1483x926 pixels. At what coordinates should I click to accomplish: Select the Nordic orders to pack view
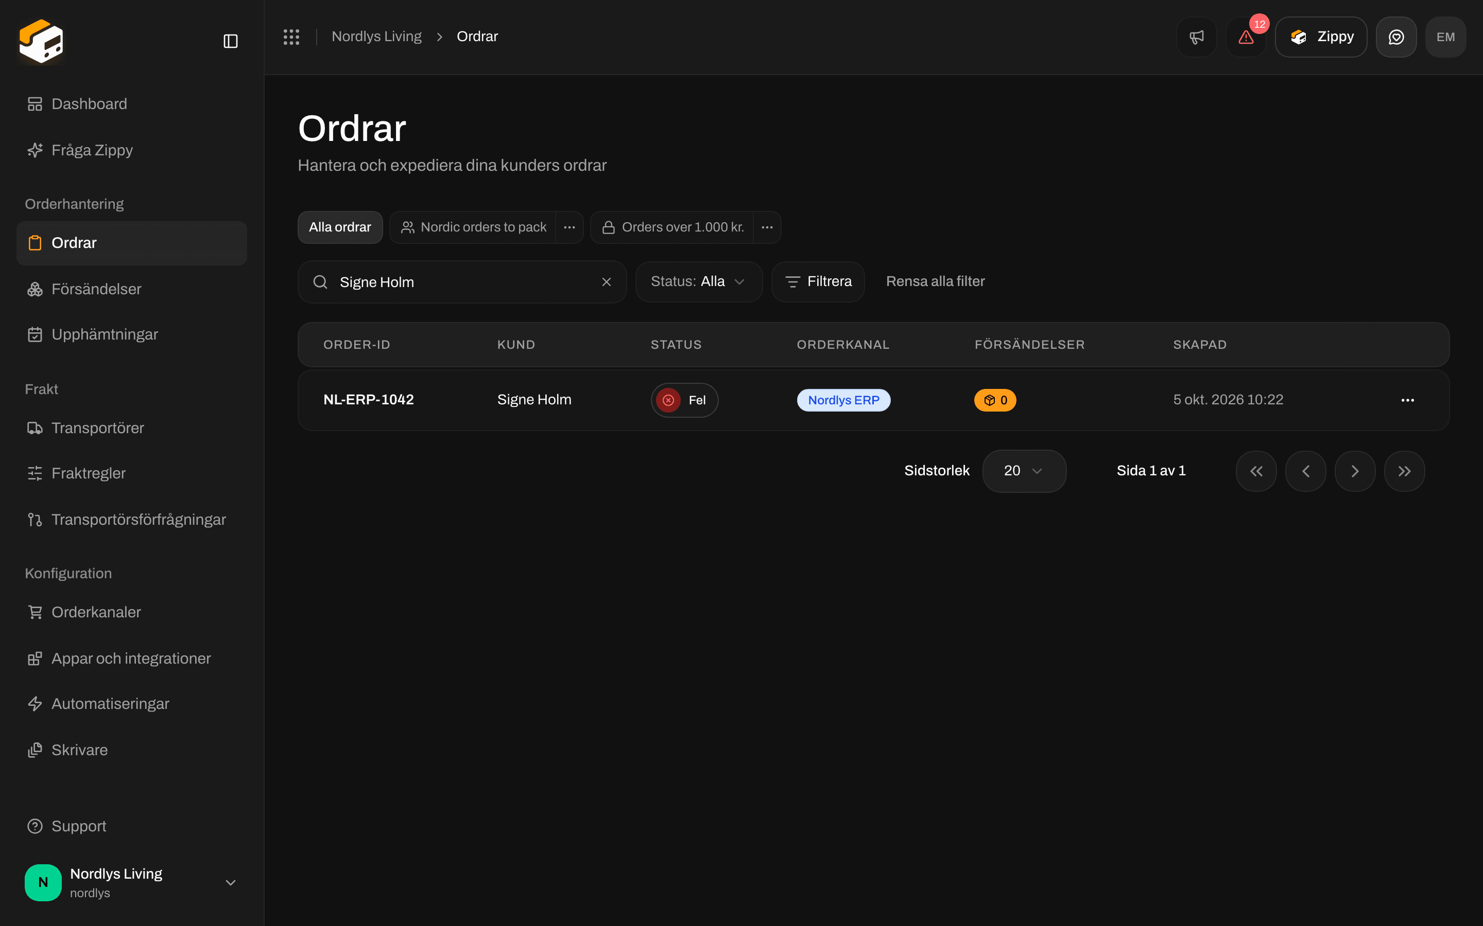pos(473,227)
